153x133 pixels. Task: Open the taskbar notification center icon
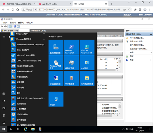click(148, 129)
